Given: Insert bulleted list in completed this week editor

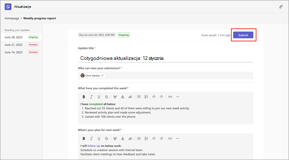Looking at the screenshot, I should point(139,97).
